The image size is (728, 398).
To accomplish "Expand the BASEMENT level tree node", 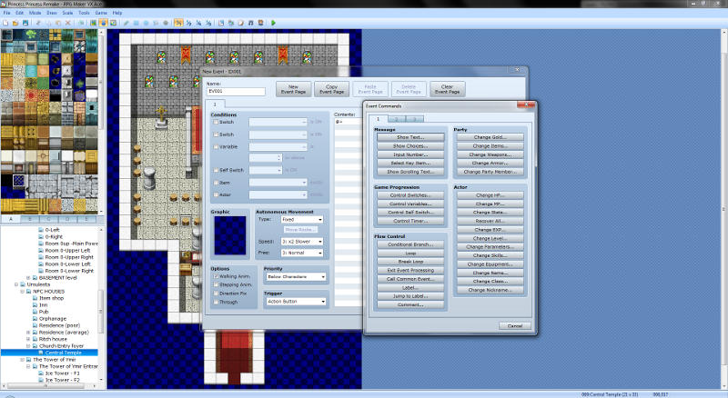I will click(x=29, y=277).
